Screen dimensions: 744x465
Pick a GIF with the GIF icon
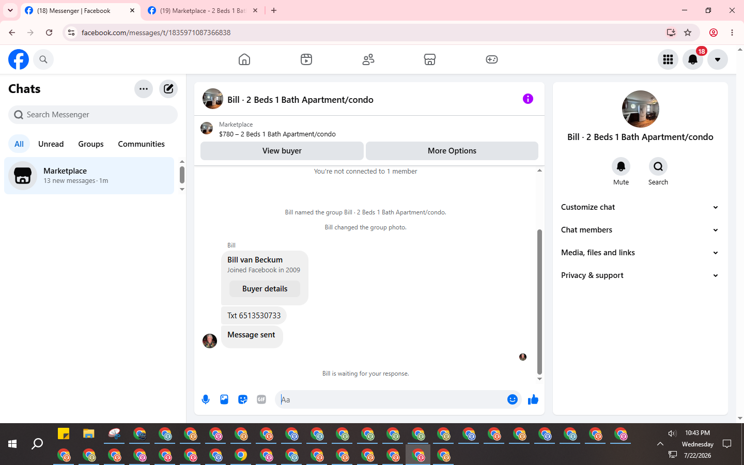(261, 399)
